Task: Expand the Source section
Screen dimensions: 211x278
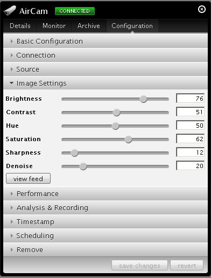Action: [105, 69]
